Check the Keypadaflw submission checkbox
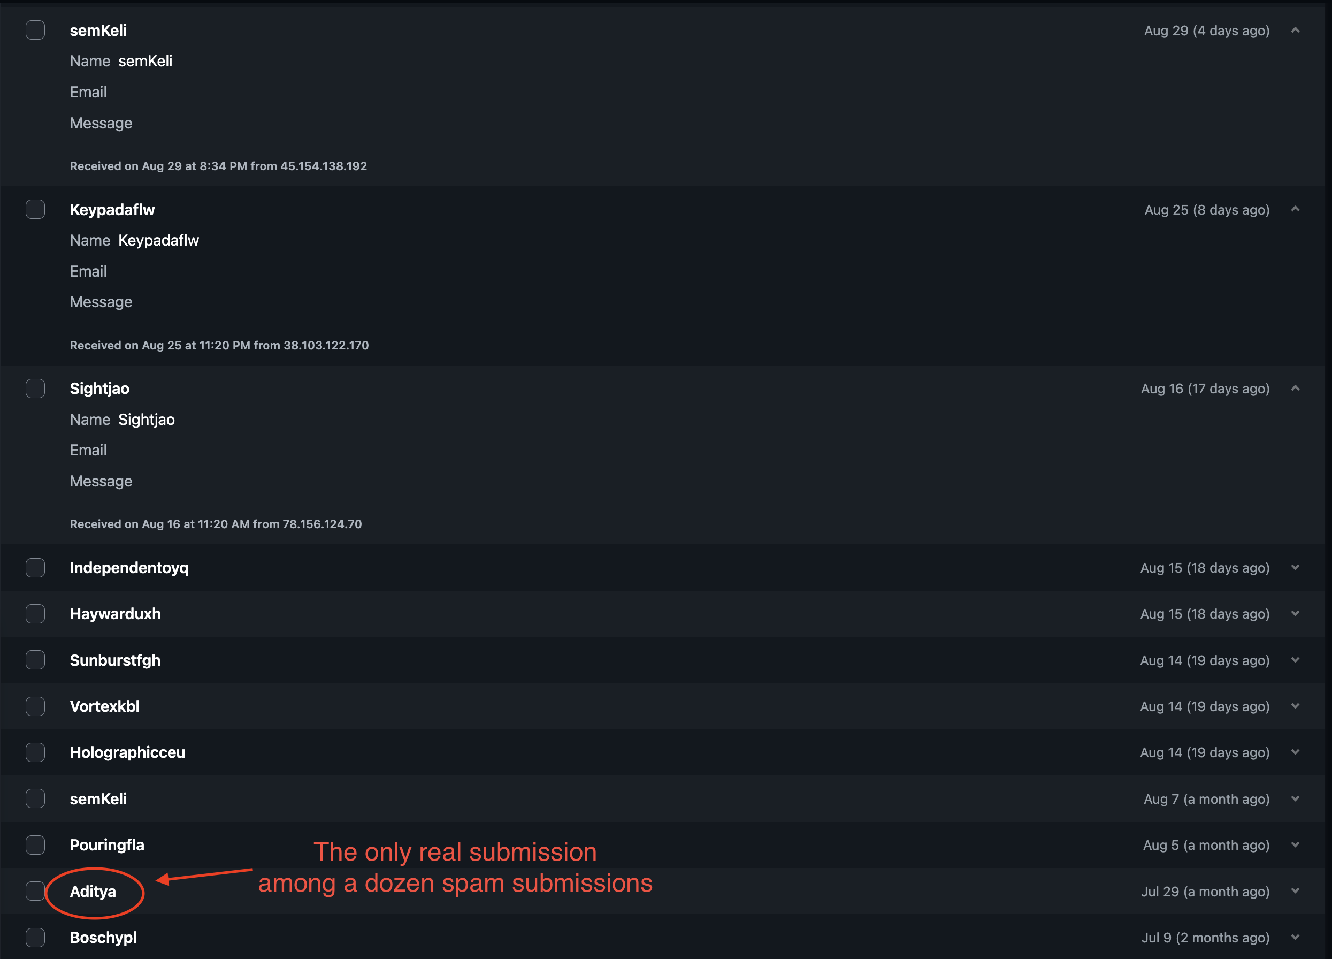 point(35,209)
